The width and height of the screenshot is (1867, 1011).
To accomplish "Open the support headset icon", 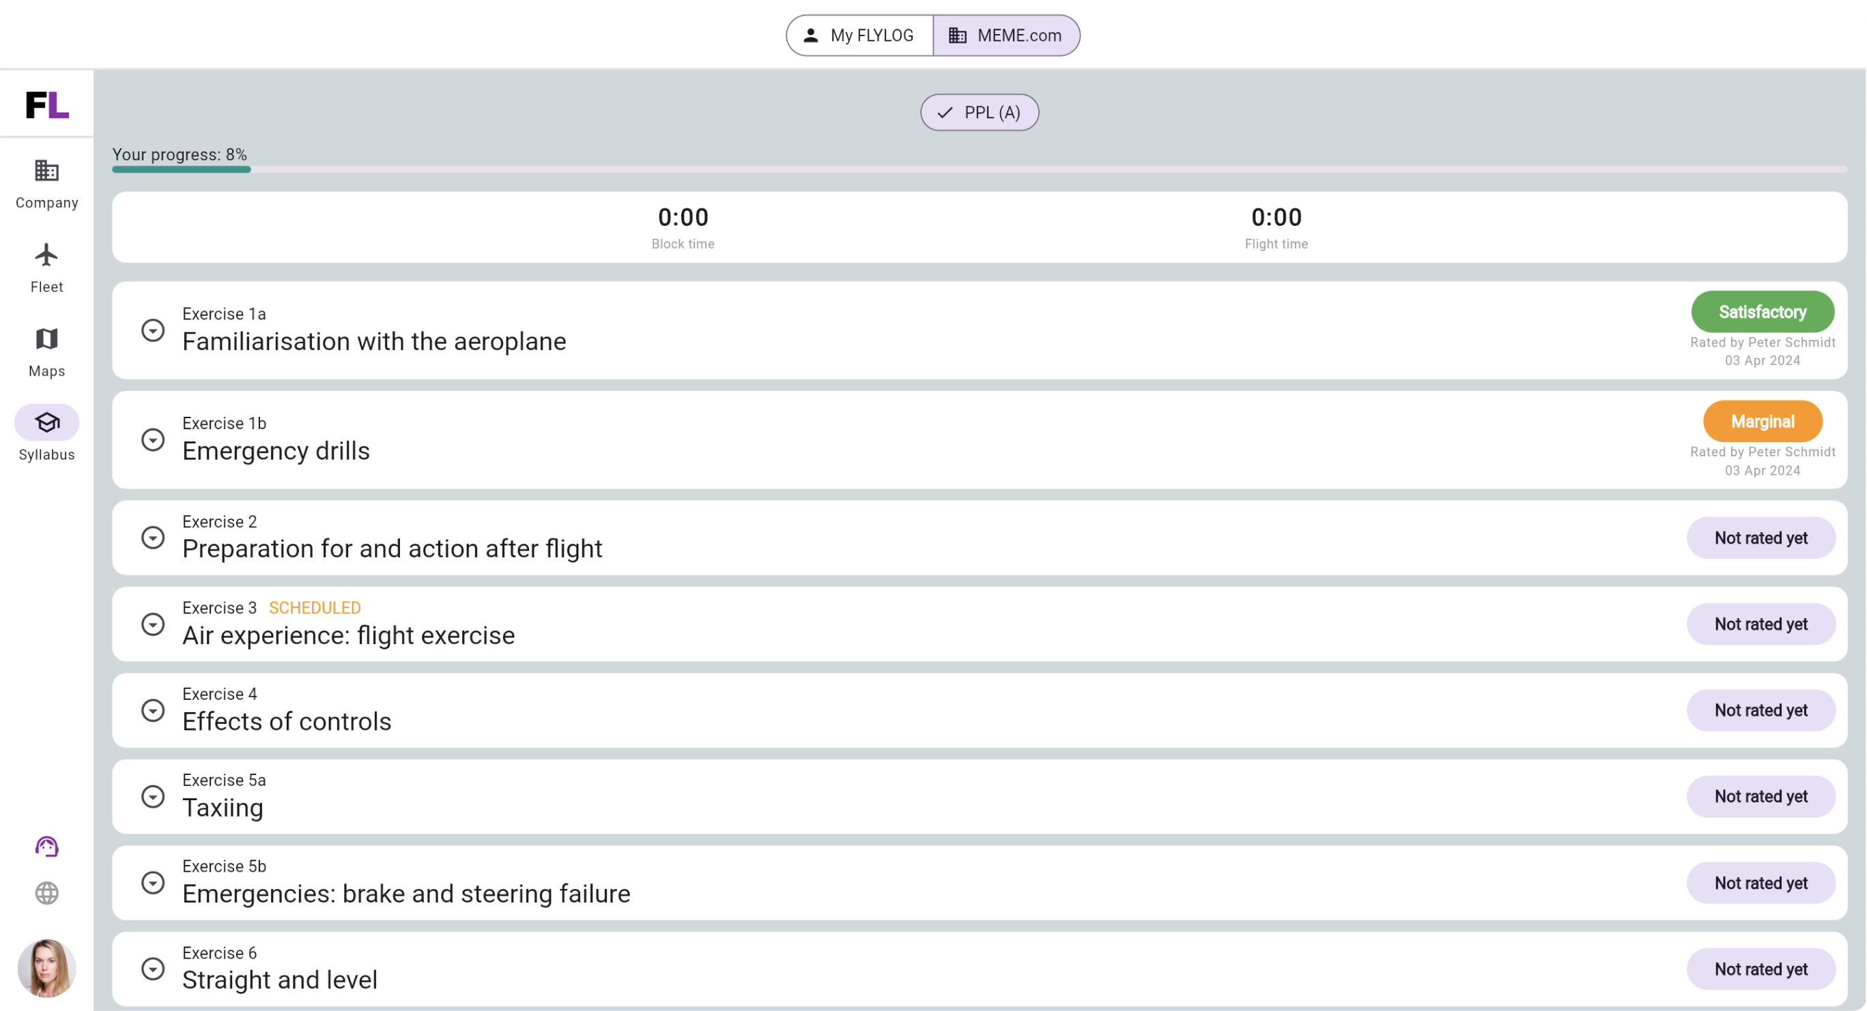I will pos(46,847).
